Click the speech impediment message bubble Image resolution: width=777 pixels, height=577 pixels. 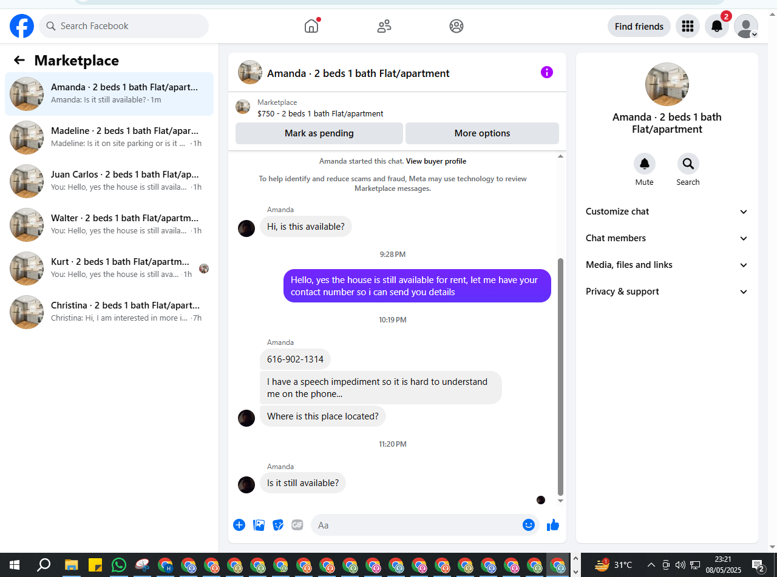[381, 388]
